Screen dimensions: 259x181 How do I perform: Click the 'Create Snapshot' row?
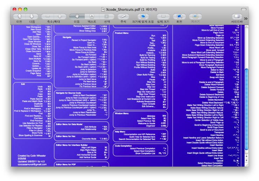38,71
